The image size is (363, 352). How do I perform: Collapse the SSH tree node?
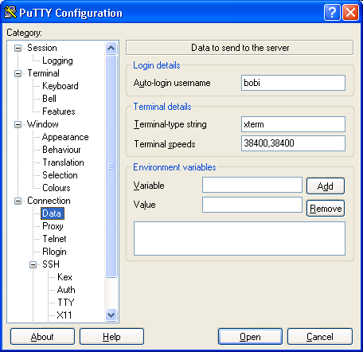click(33, 264)
